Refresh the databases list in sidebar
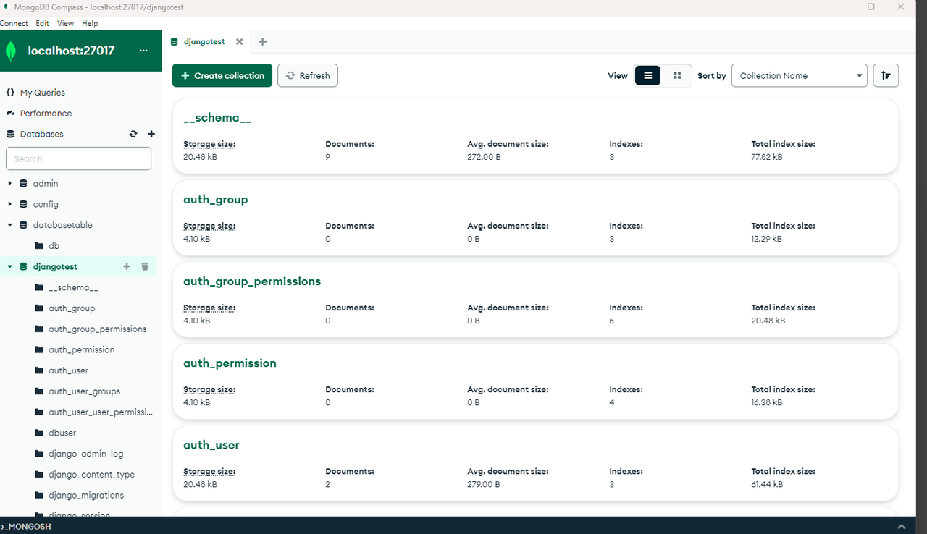Viewport: 927px width, 534px height. [x=133, y=134]
